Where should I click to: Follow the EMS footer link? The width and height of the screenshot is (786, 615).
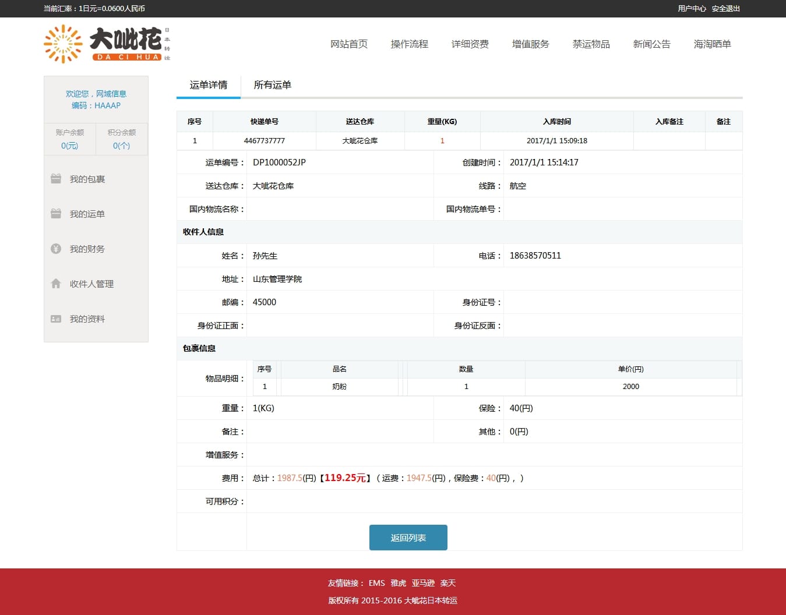point(376,583)
